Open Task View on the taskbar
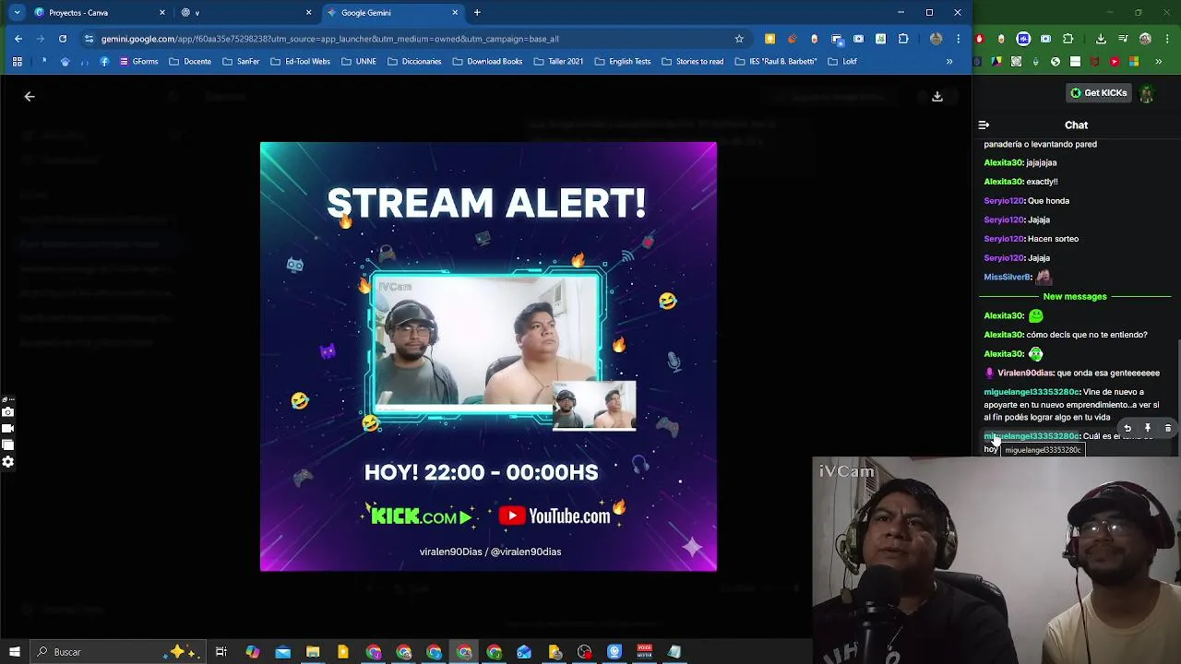1181x664 pixels. (221, 652)
